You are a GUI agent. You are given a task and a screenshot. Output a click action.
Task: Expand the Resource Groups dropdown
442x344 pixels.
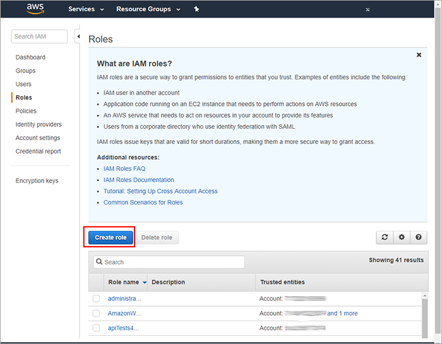click(x=148, y=9)
